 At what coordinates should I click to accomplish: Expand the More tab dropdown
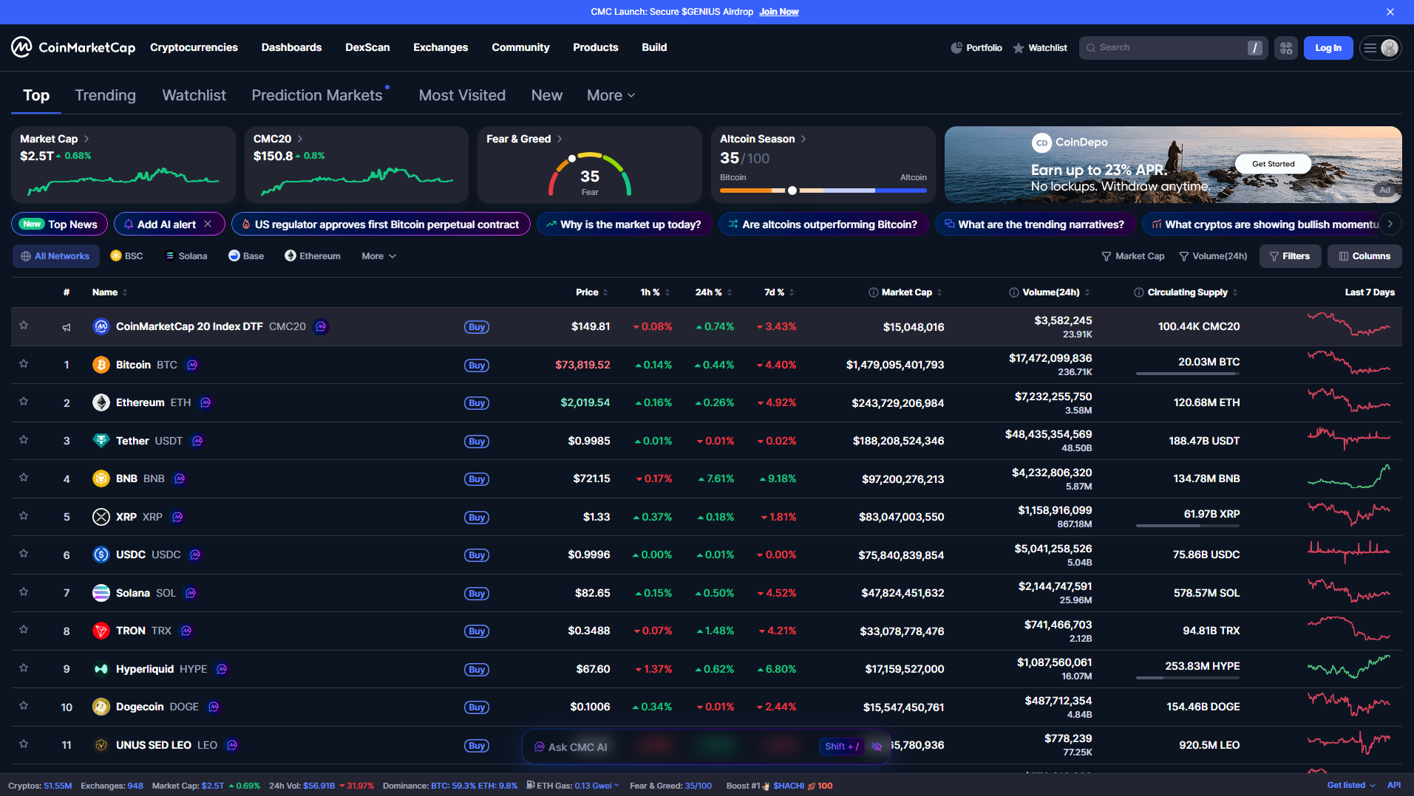click(611, 95)
